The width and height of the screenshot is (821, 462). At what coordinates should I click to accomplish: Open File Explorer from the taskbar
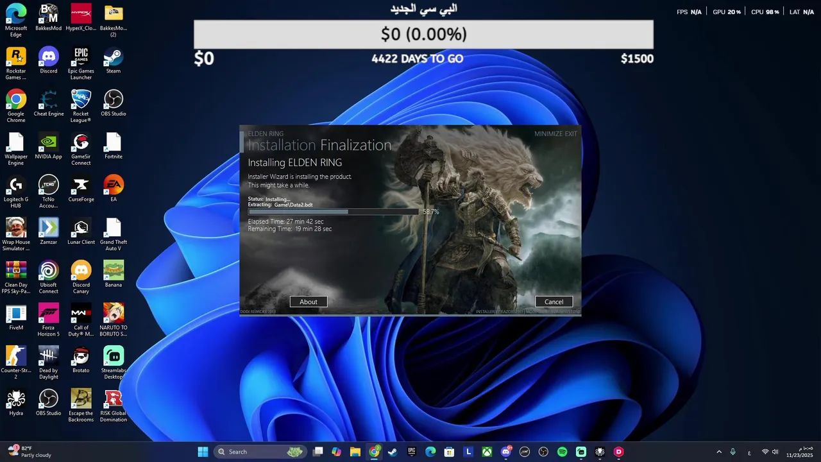[x=355, y=452]
